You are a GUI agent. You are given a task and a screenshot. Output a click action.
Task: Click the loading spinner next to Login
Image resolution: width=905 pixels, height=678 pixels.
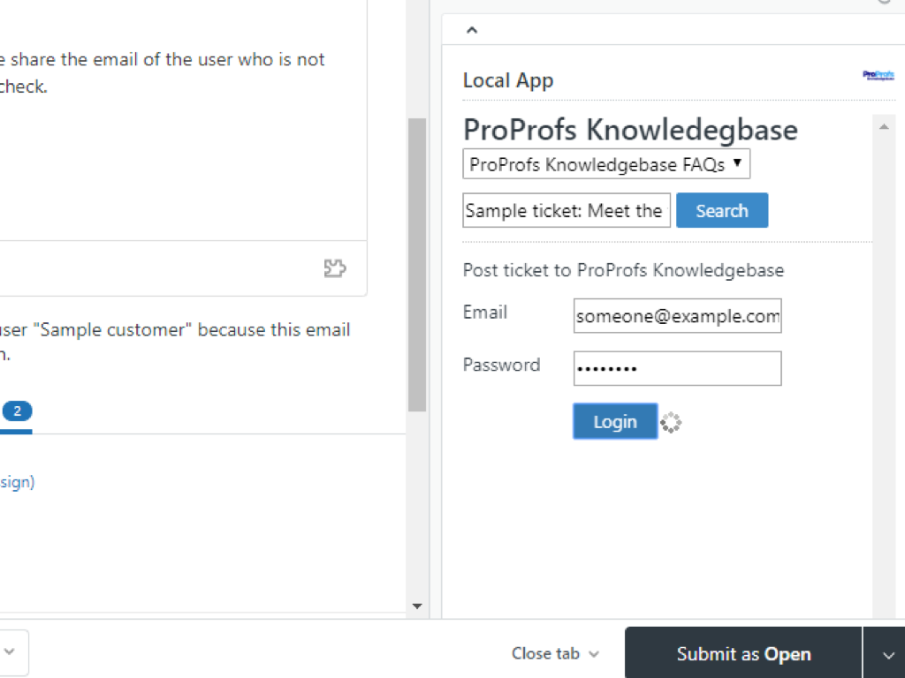pyautogui.click(x=671, y=423)
